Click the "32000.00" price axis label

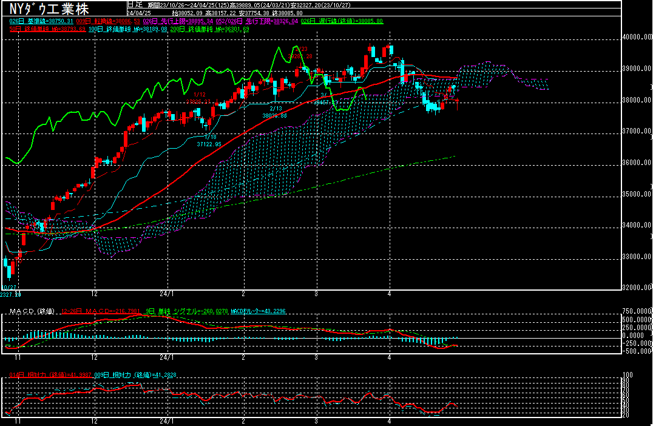(637, 287)
